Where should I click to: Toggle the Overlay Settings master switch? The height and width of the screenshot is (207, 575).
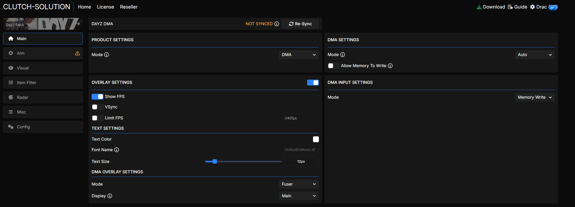click(313, 82)
